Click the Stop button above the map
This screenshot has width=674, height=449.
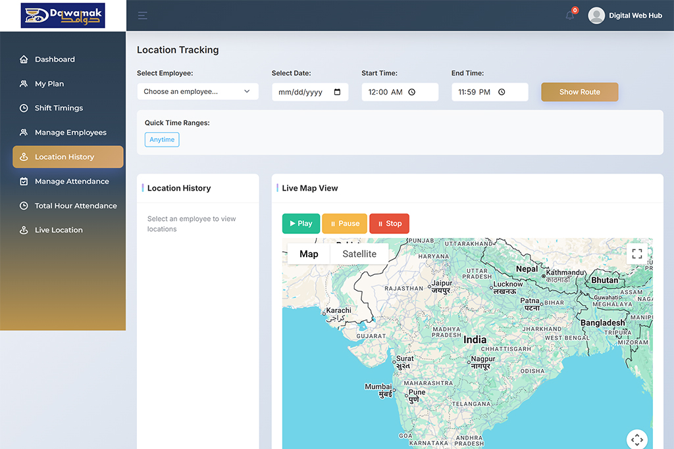[x=389, y=224]
